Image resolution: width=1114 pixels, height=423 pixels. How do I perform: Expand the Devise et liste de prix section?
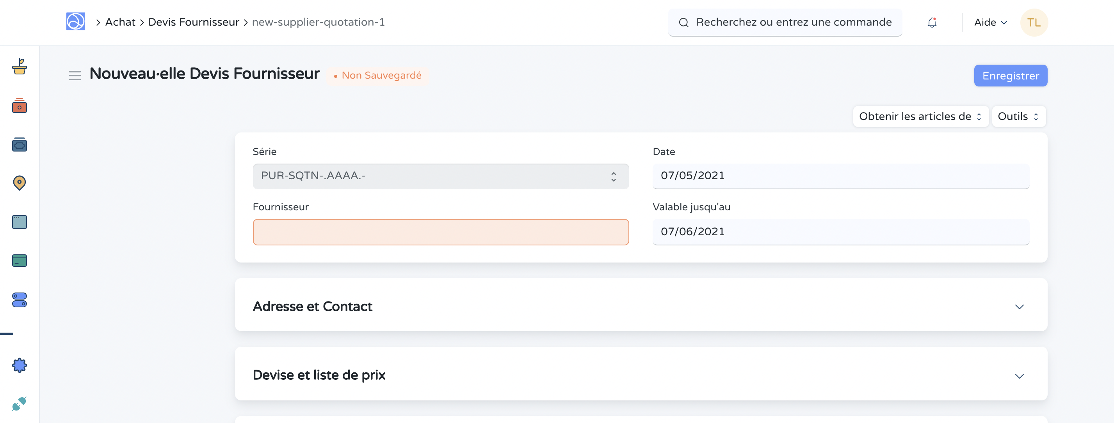[1019, 376]
